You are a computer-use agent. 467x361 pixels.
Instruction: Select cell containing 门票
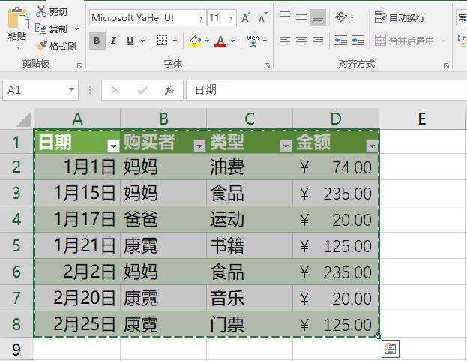(x=250, y=324)
